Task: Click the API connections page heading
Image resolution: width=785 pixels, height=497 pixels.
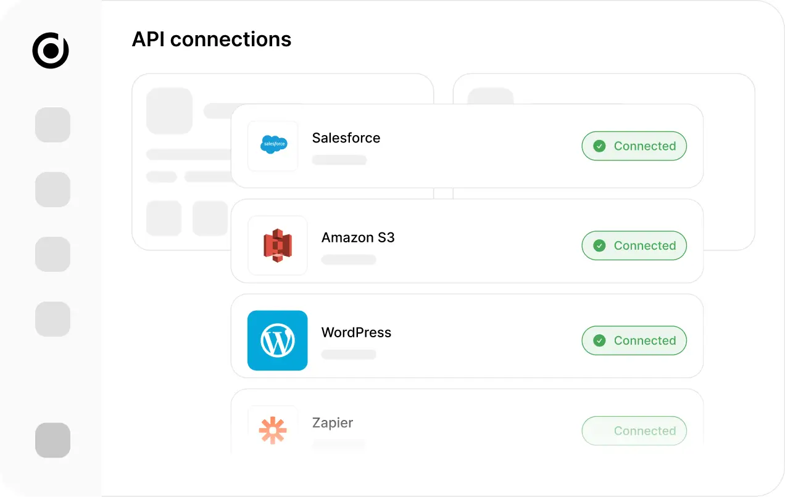Action: 212,39
